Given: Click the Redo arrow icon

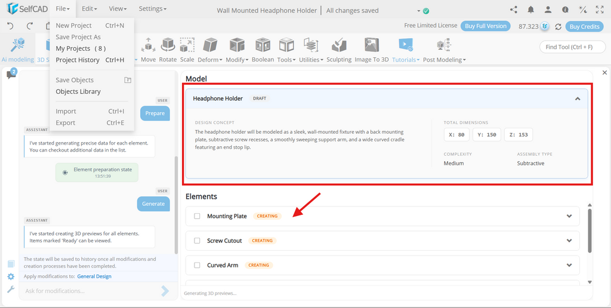Looking at the screenshot, I should click(30, 26).
